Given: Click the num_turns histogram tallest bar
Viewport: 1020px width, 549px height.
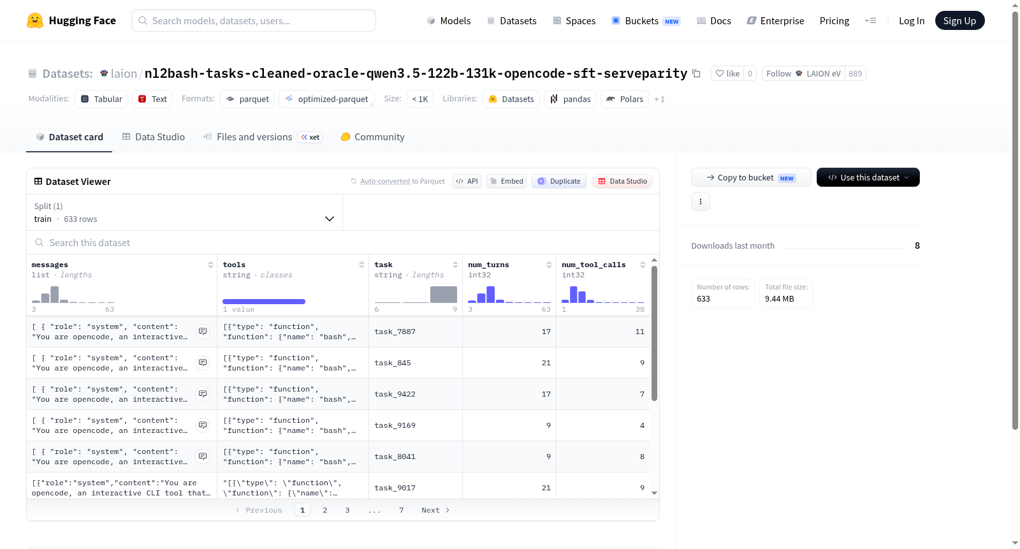Looking at the screenshot, I should pyautogui.click(x=490, y=295).
